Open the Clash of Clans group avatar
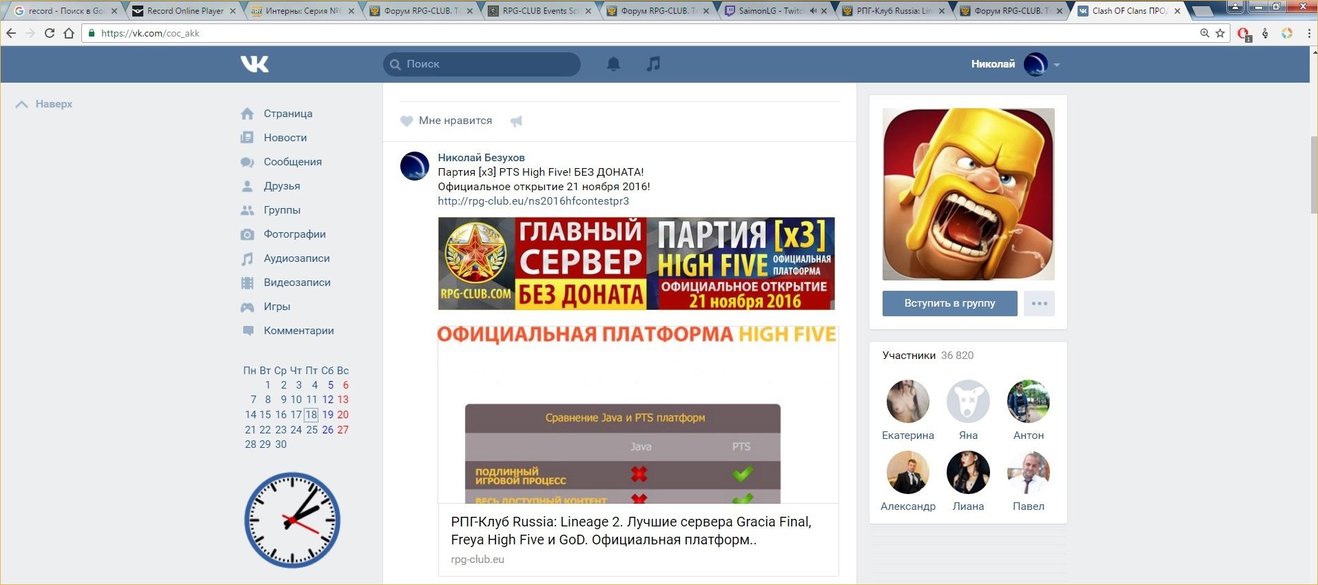This screenshot has height=585, width=1318. (968, 194)
